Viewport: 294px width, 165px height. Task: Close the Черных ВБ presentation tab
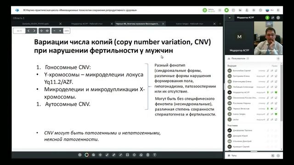tap(163, 24)
